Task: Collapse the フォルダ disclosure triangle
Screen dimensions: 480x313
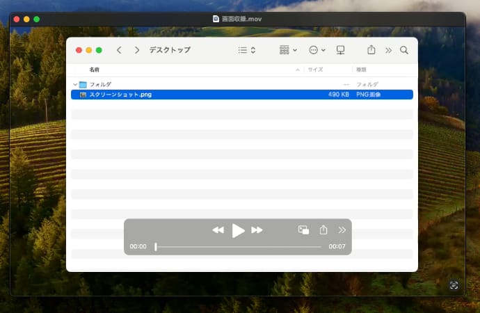Action: tap(75, 84)
